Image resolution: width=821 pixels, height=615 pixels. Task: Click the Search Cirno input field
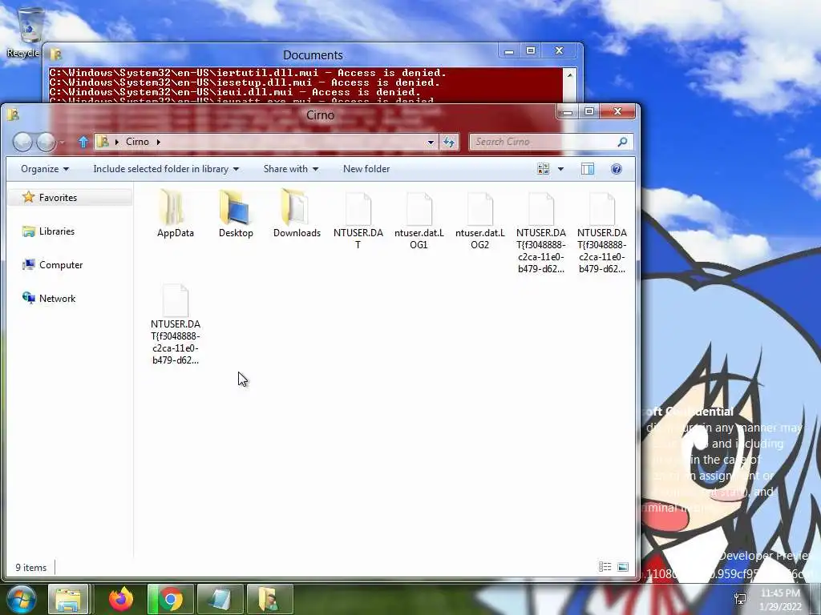pyautogui.click(x=544, y=142)
